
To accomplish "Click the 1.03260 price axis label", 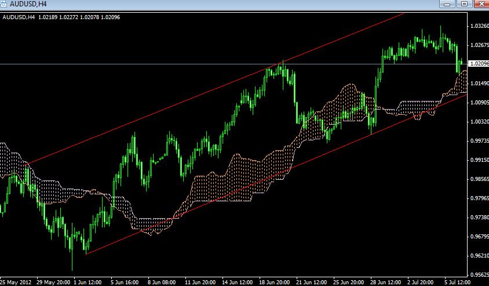I will tap(479, 26).
